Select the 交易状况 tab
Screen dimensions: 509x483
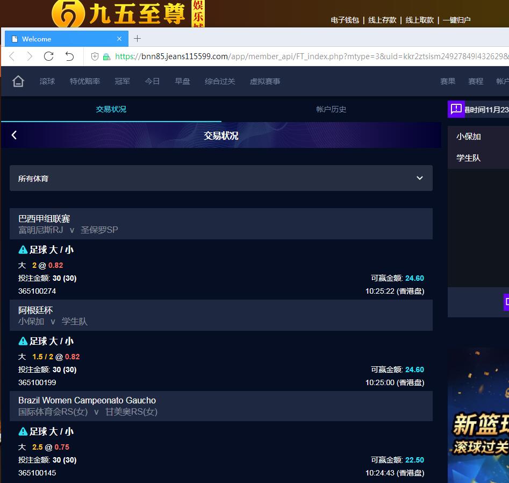pos(111,109)
